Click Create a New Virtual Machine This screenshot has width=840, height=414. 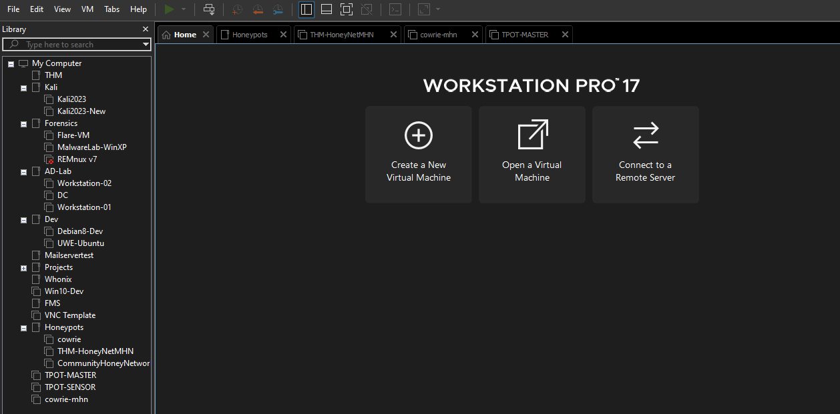(x=419, y=155)
